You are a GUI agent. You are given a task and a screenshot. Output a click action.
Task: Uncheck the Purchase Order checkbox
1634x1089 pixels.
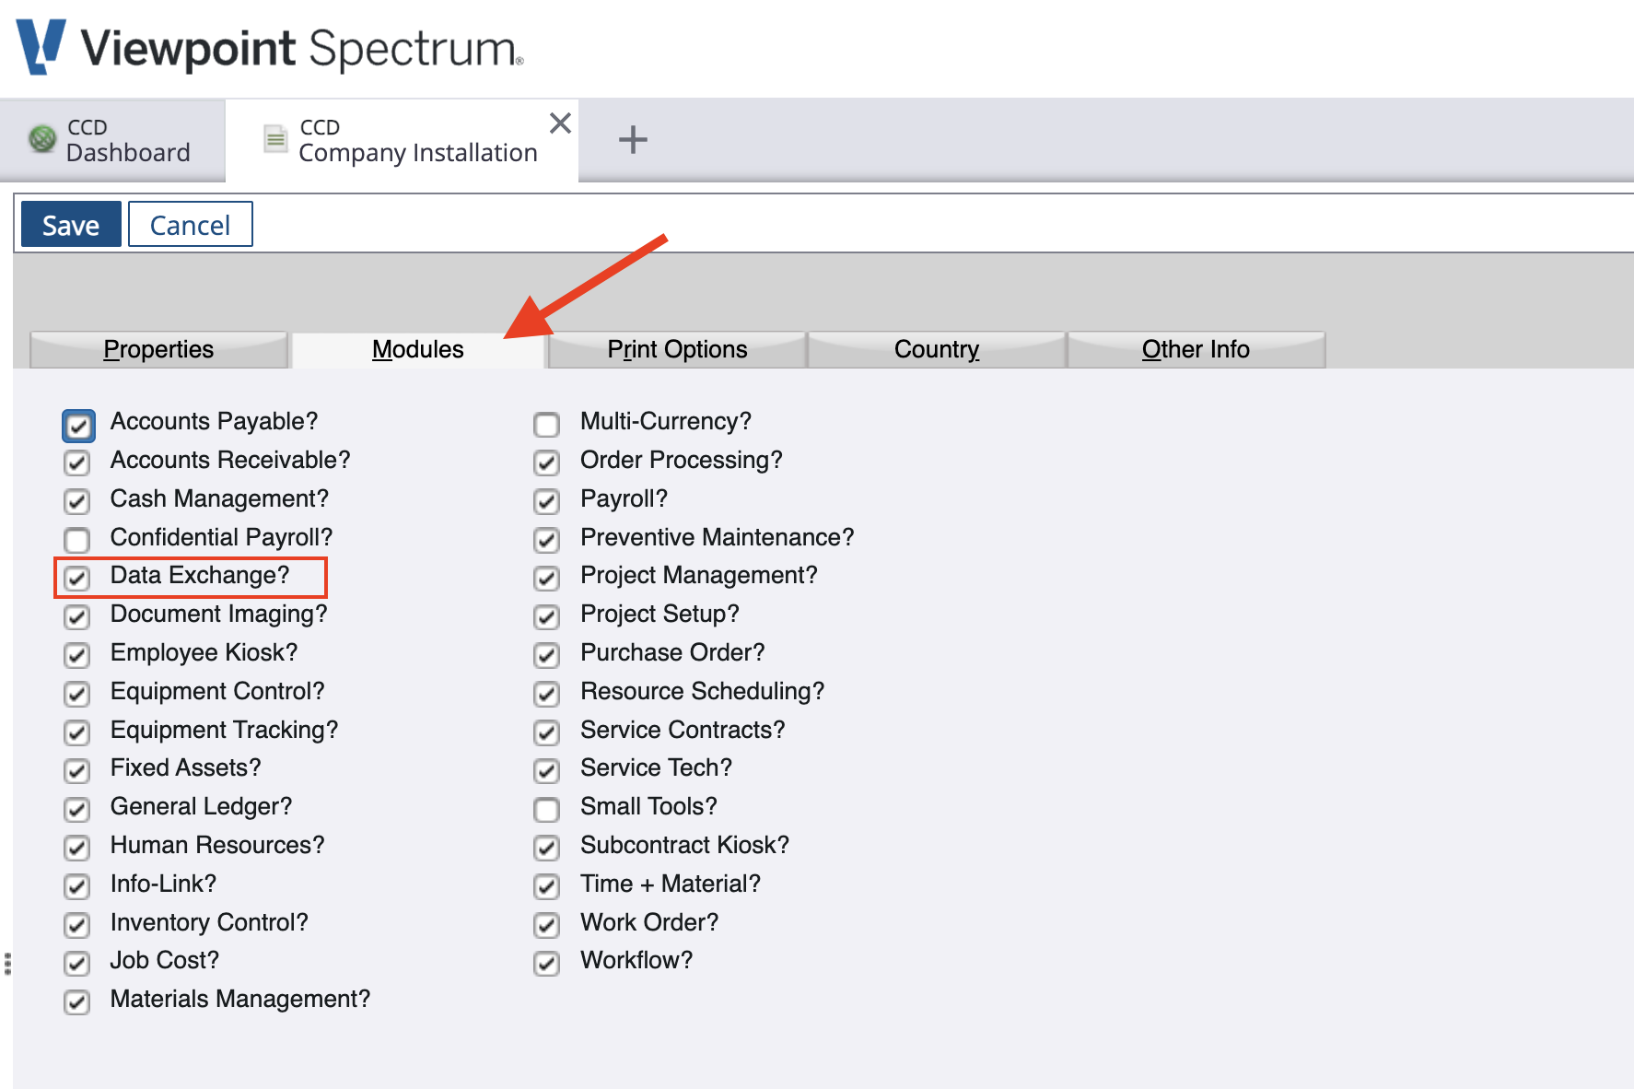547,655
